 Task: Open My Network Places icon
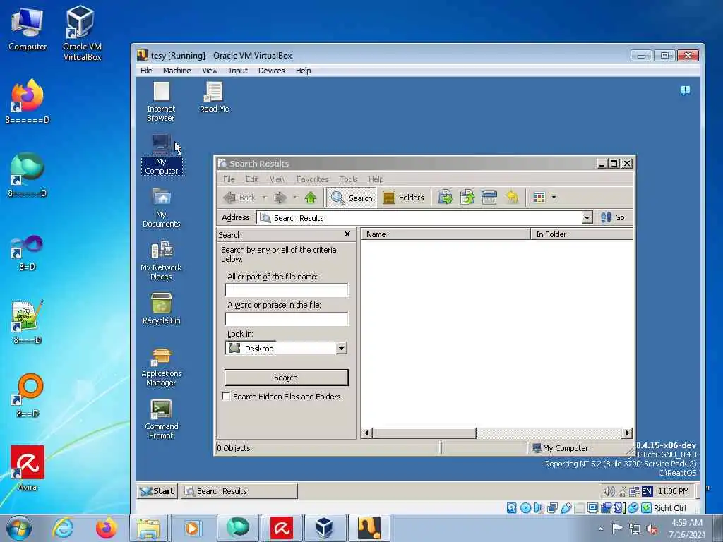(162, 260)
